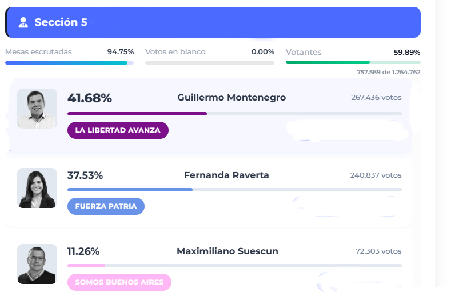Click Guillermo Montenegro's purple vote bar
The width and height of the screenshot is (467, 296).
[x=137, y=114]
